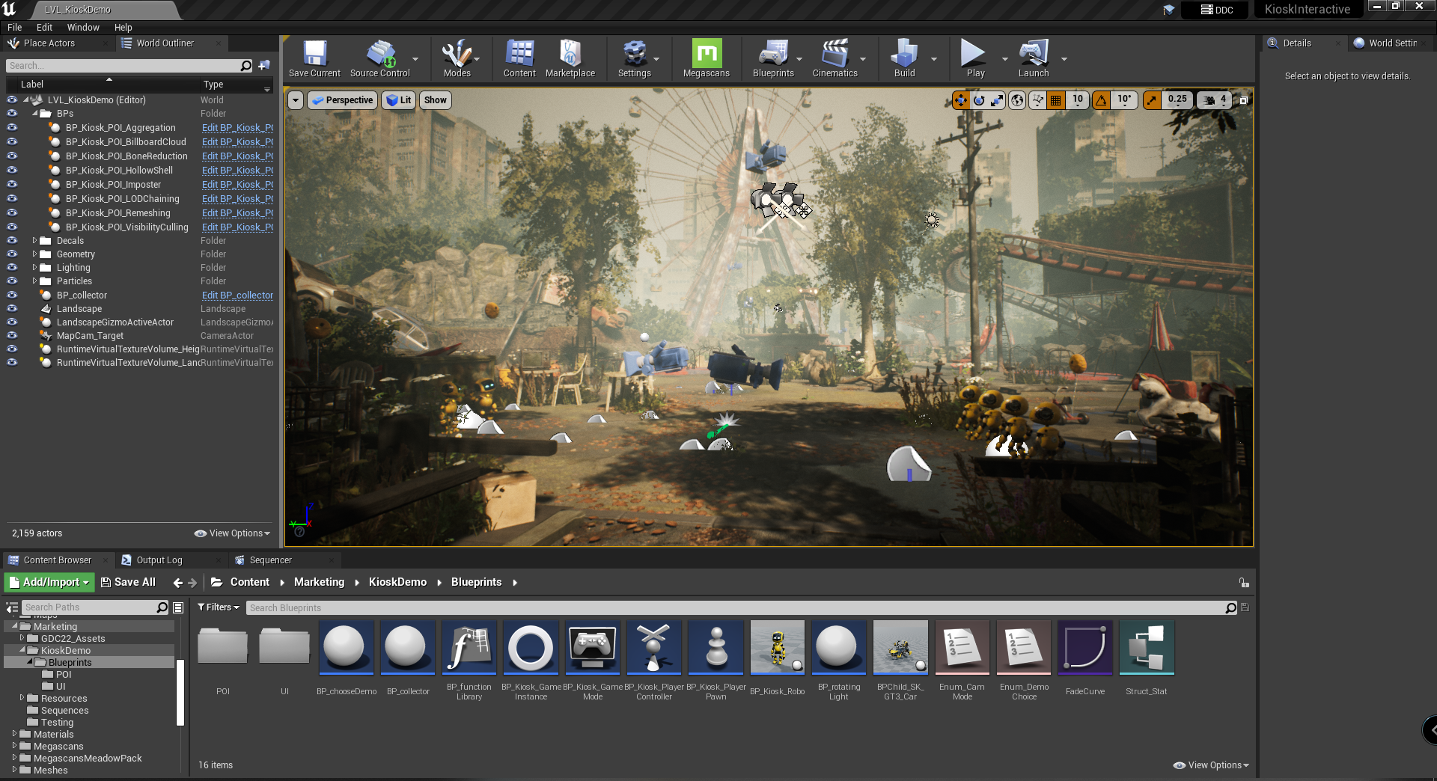Toggle visibility of BP_Kiosk_POI_Imposter

12,185
